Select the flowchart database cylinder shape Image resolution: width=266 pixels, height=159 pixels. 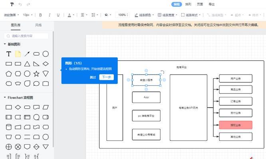(x=9, y=127)
